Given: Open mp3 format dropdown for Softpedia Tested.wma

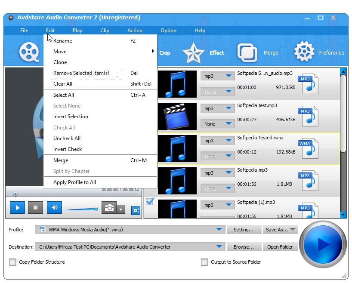Looking at the screenshot, I should pos(218,141).
